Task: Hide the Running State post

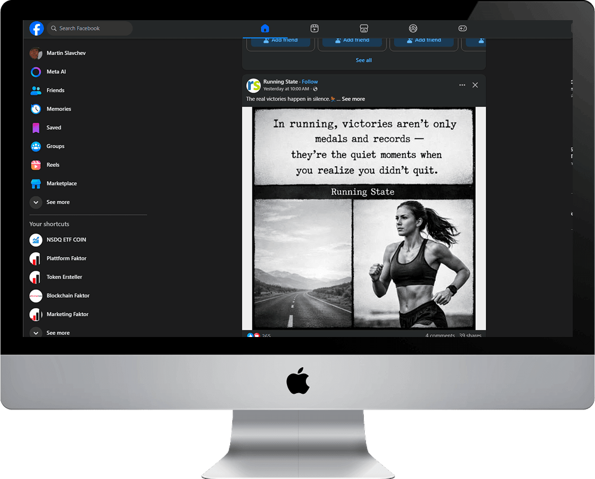Action: point(475,85)
